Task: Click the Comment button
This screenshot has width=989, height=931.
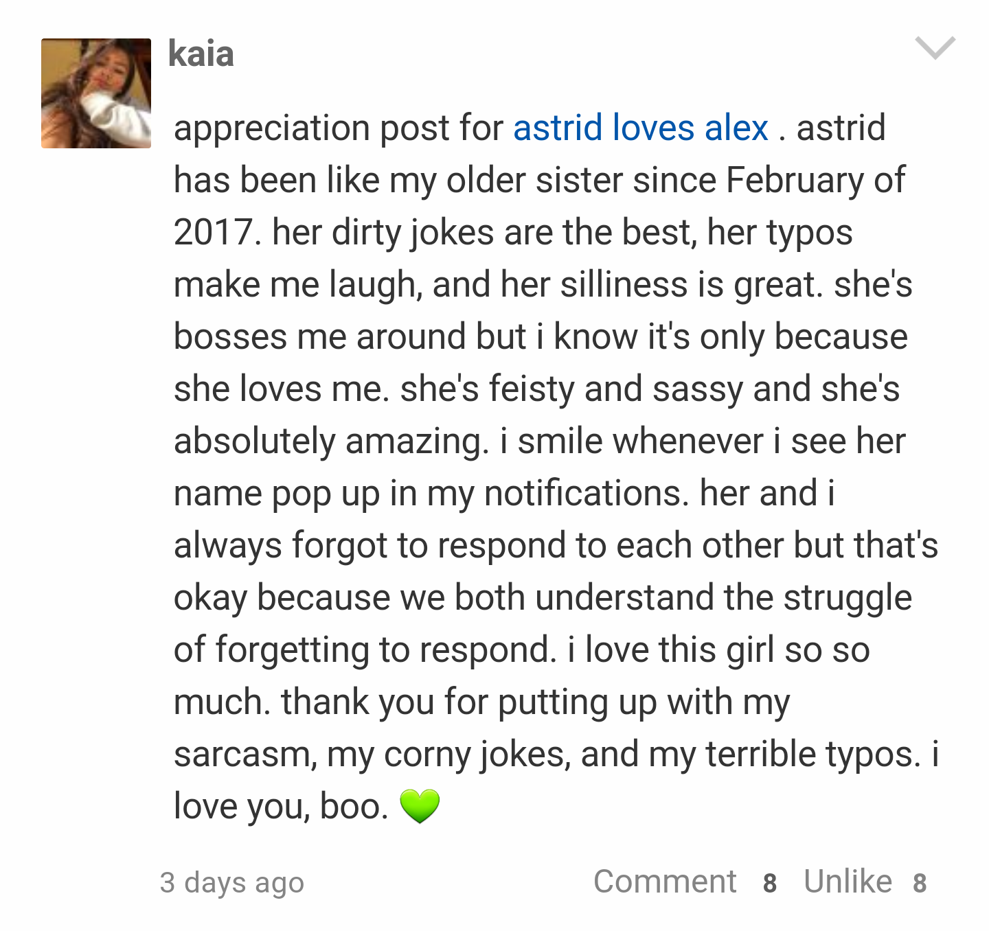Action: click(665, 882)
